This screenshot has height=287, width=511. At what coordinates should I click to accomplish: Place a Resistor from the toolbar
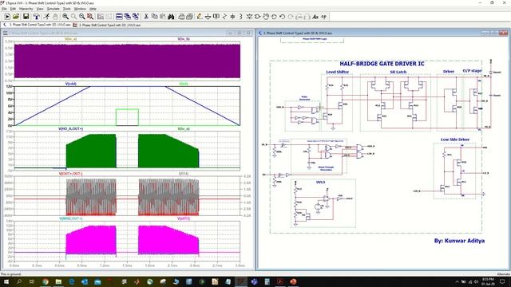click(x=224, y=17)
